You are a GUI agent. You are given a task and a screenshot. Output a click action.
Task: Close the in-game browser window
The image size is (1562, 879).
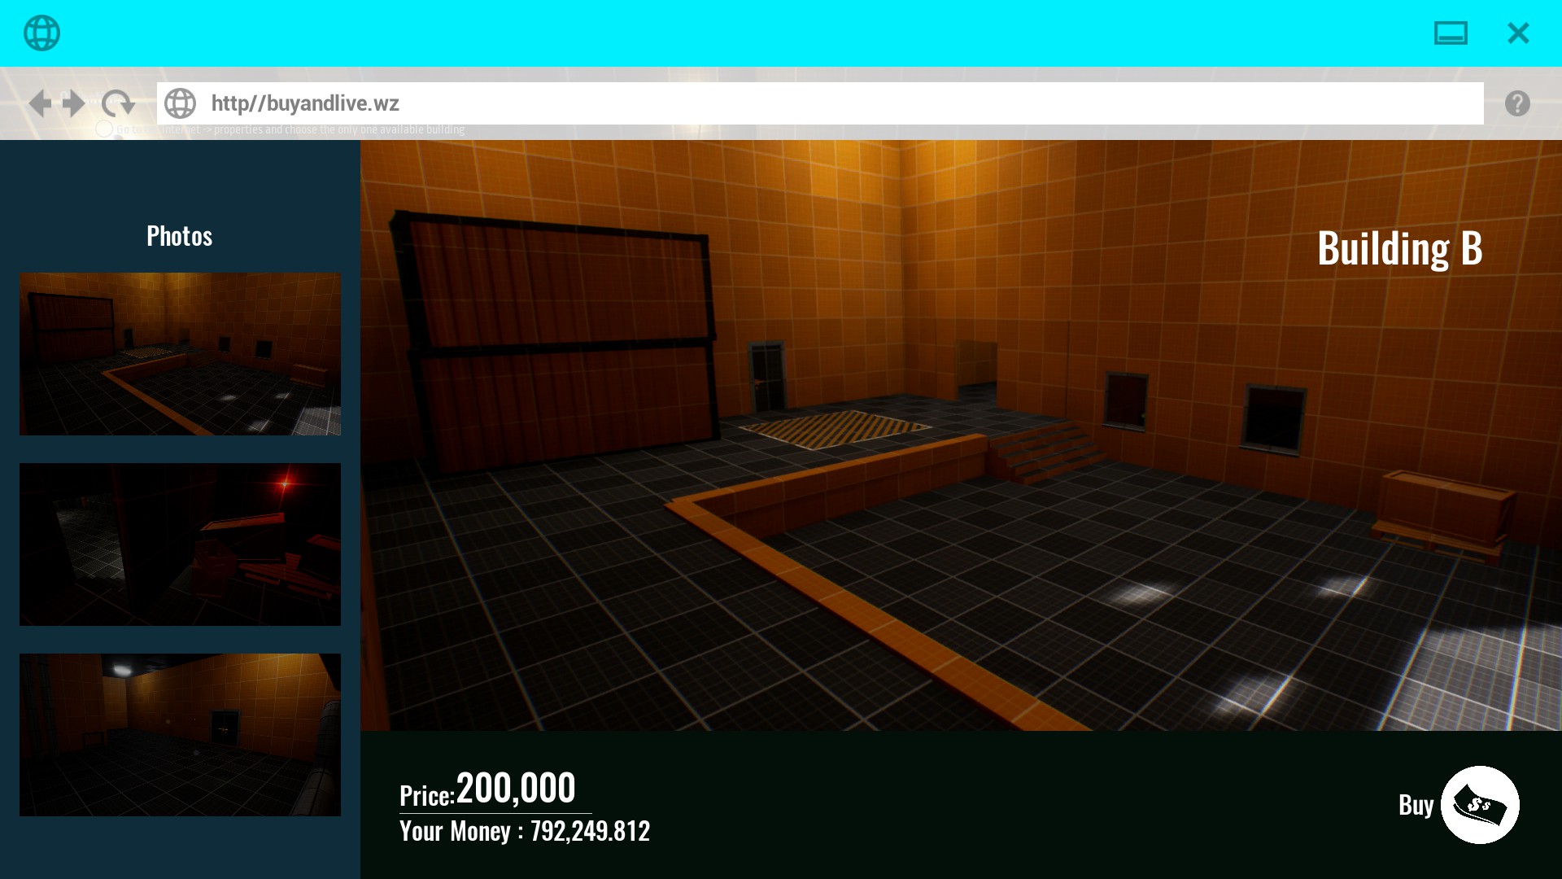tap(1518, 33)
